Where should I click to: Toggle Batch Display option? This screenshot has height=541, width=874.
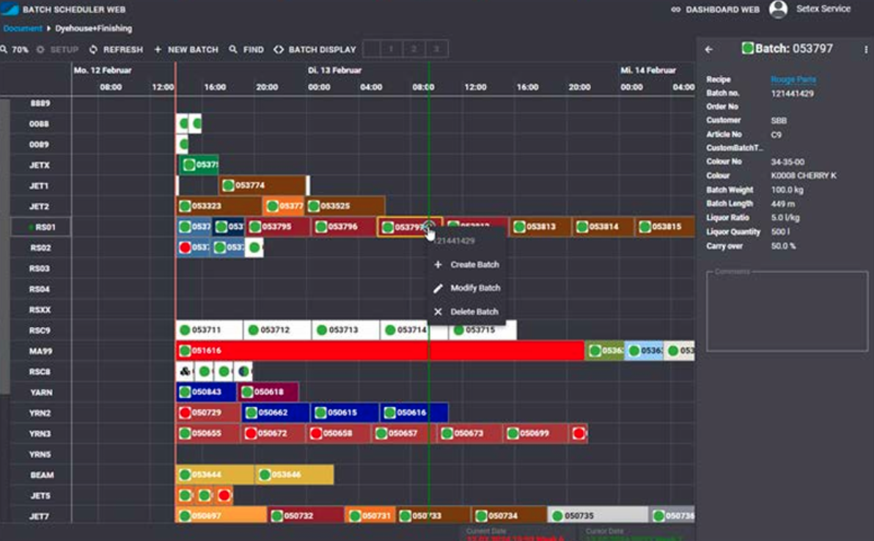click(x=315, y=50)
